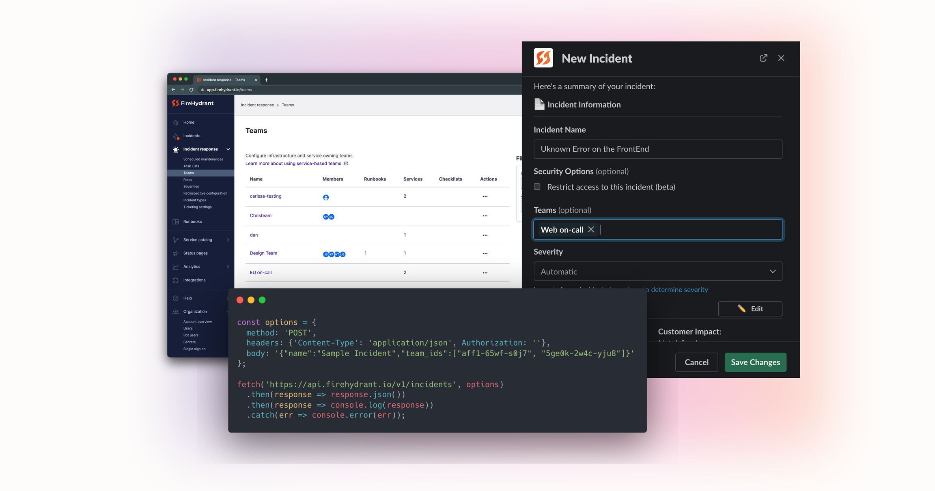Open Runbooks from the sidebar icon
The width and height of the screenshot is (935, 491).
pos(176,222)
